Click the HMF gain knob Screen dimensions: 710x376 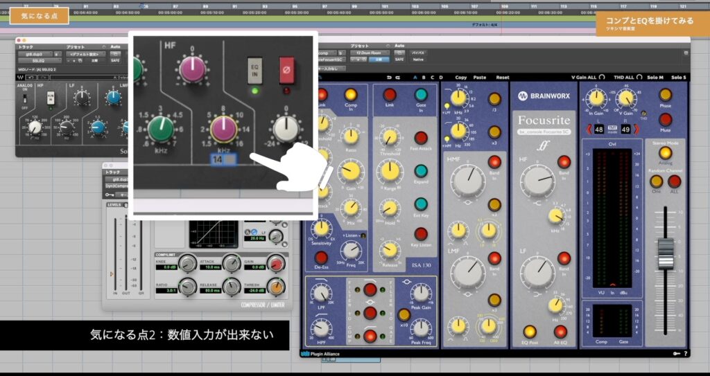(x=469, y=180)
